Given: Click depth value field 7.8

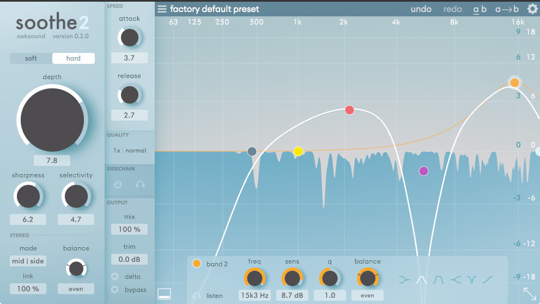Looking at the screenshot, I should [x=52, y=160].
